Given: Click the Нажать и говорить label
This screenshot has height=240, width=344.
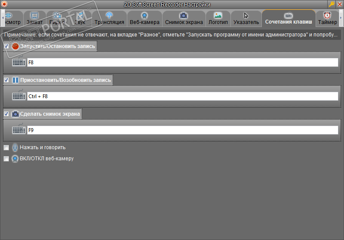Looking at the screenshot, I should [x=43, y=147].
